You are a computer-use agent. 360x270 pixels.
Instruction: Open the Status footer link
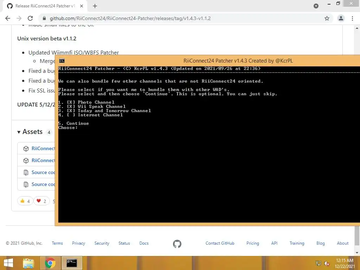pyautogui.click(x=124, y=243)
